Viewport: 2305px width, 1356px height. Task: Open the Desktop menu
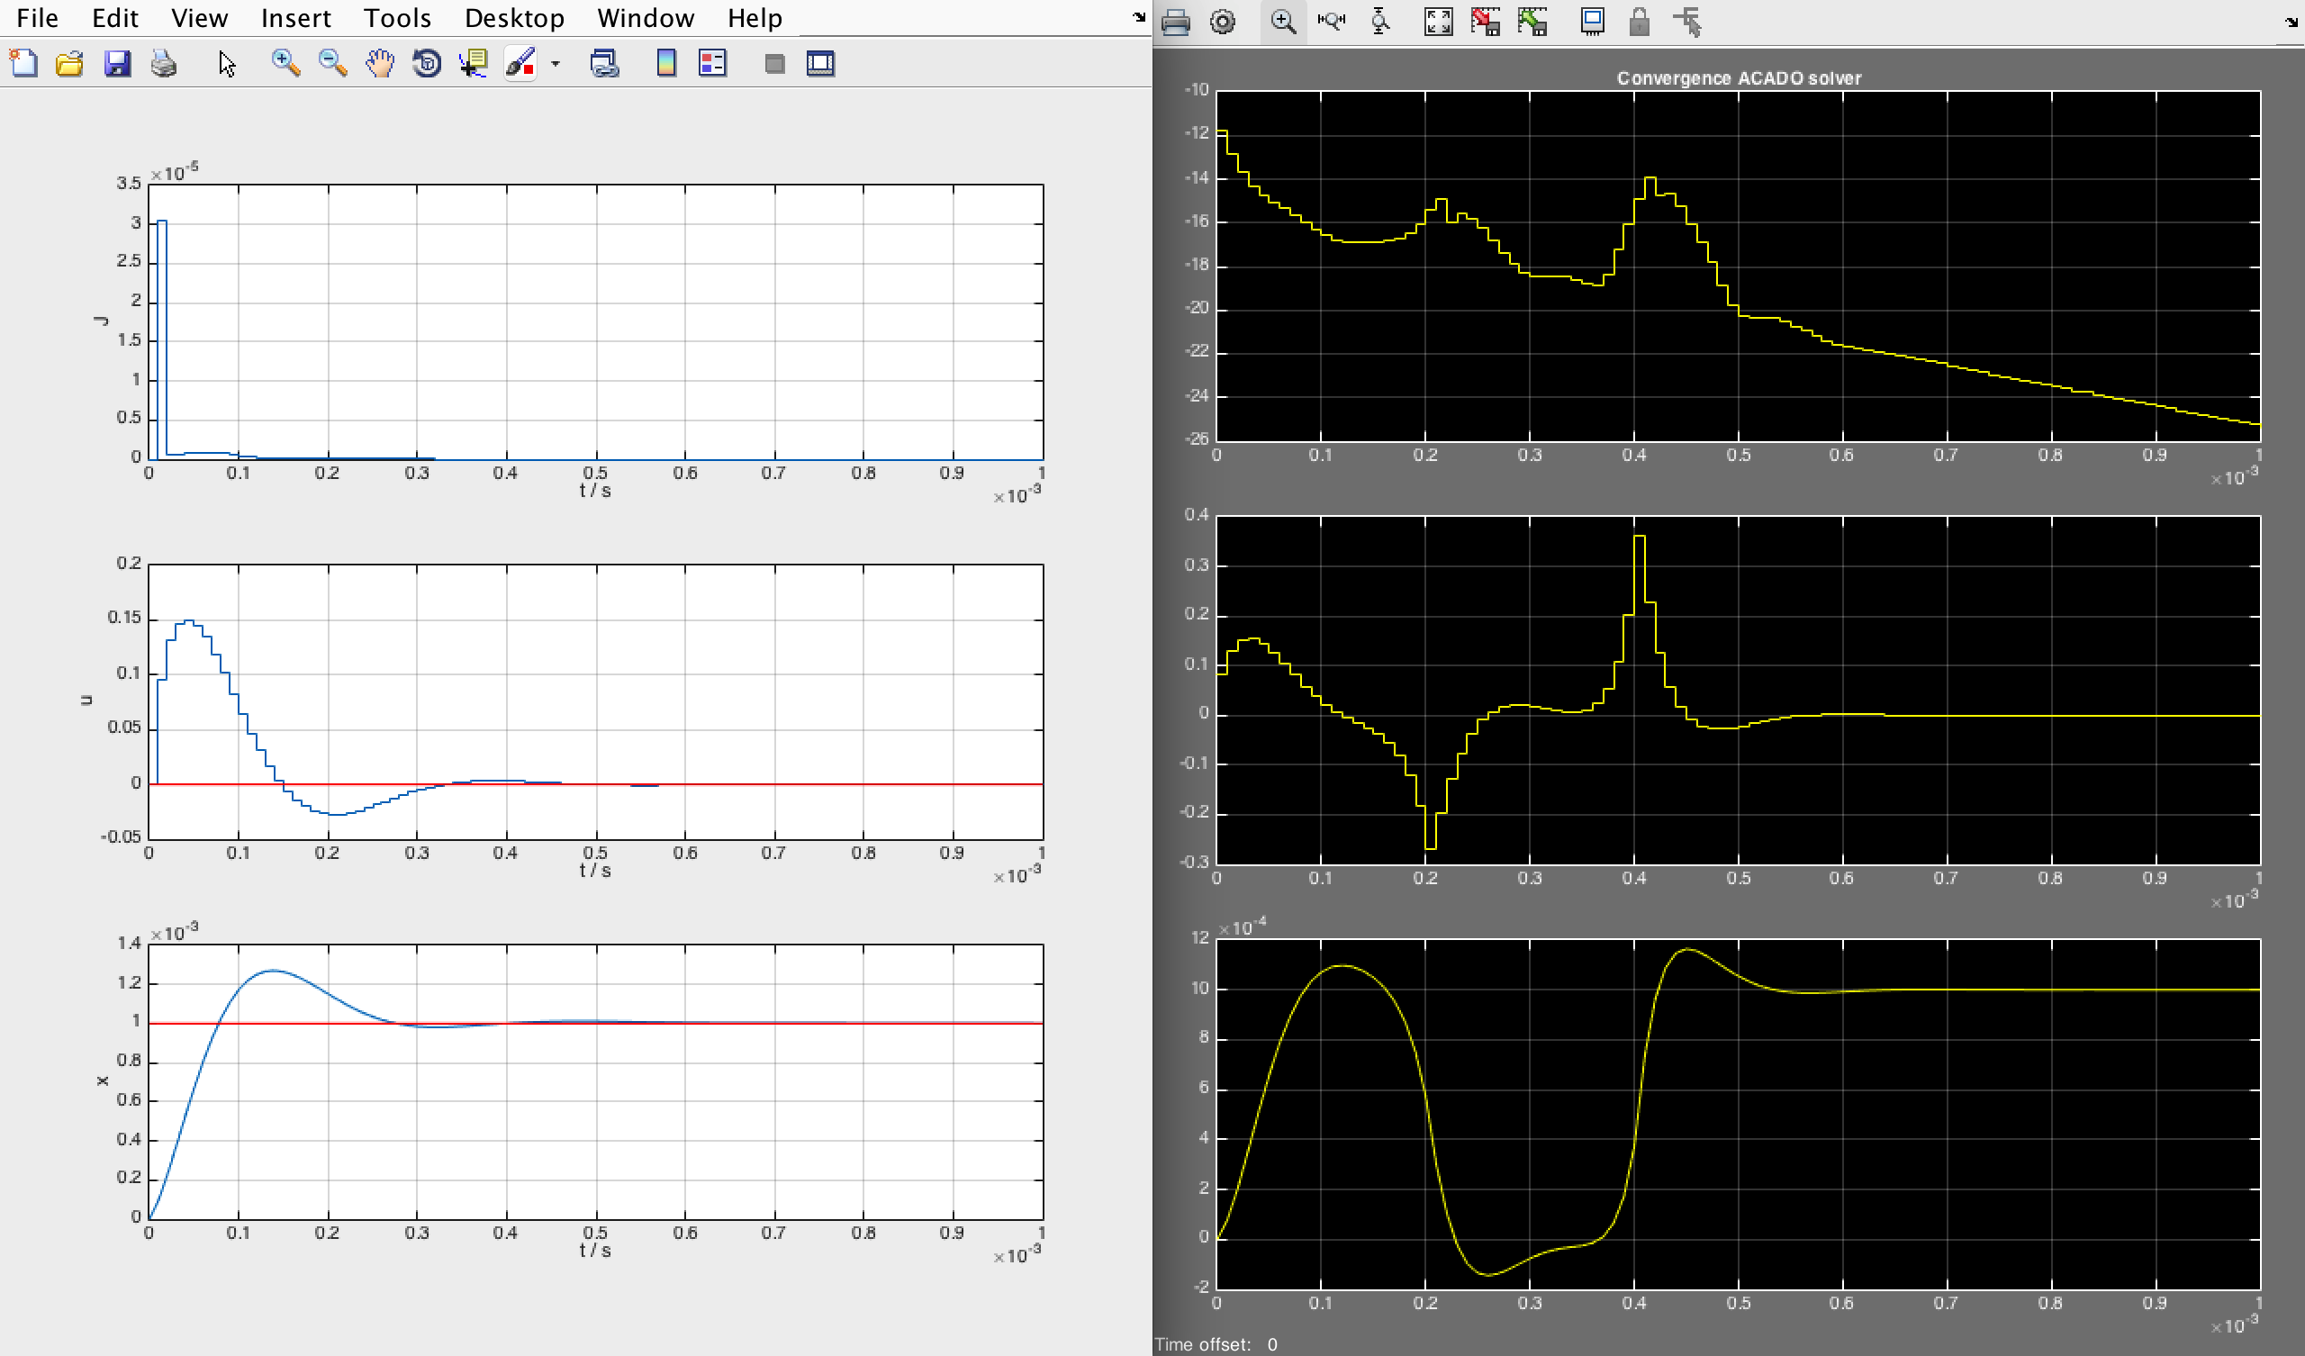click(x=515, y=17)
